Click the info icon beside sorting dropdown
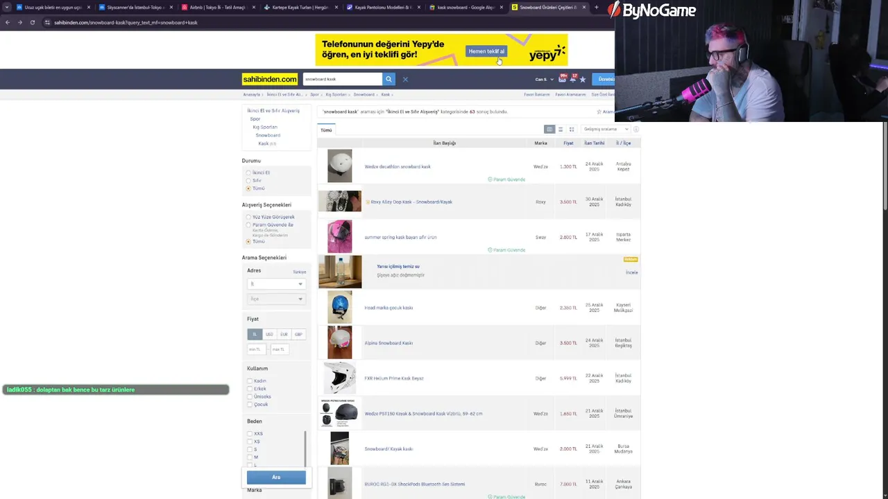 click(636, 129)
